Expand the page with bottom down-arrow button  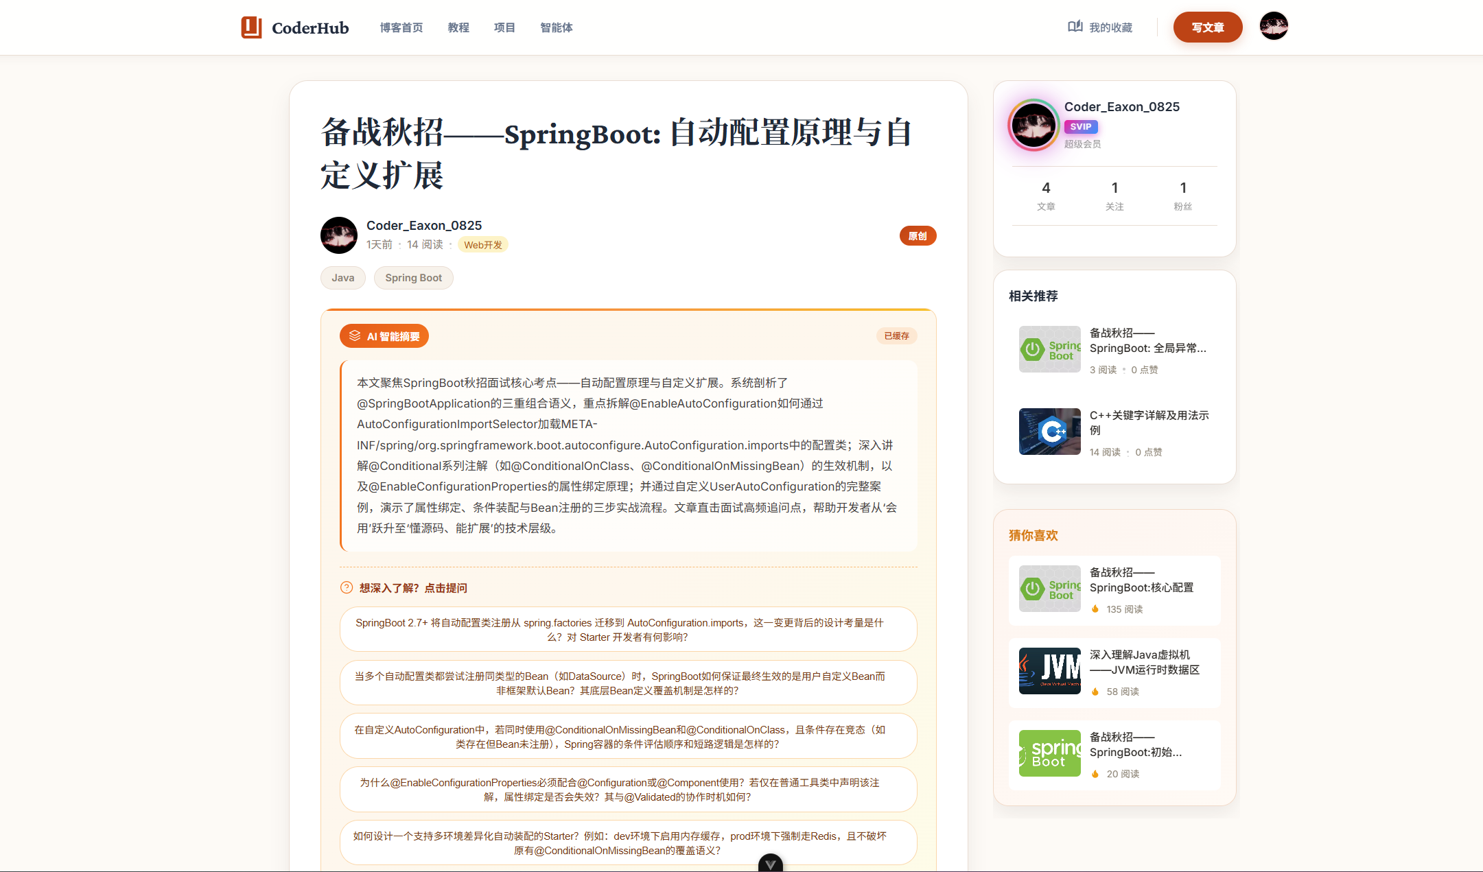[x=770, y=864]
